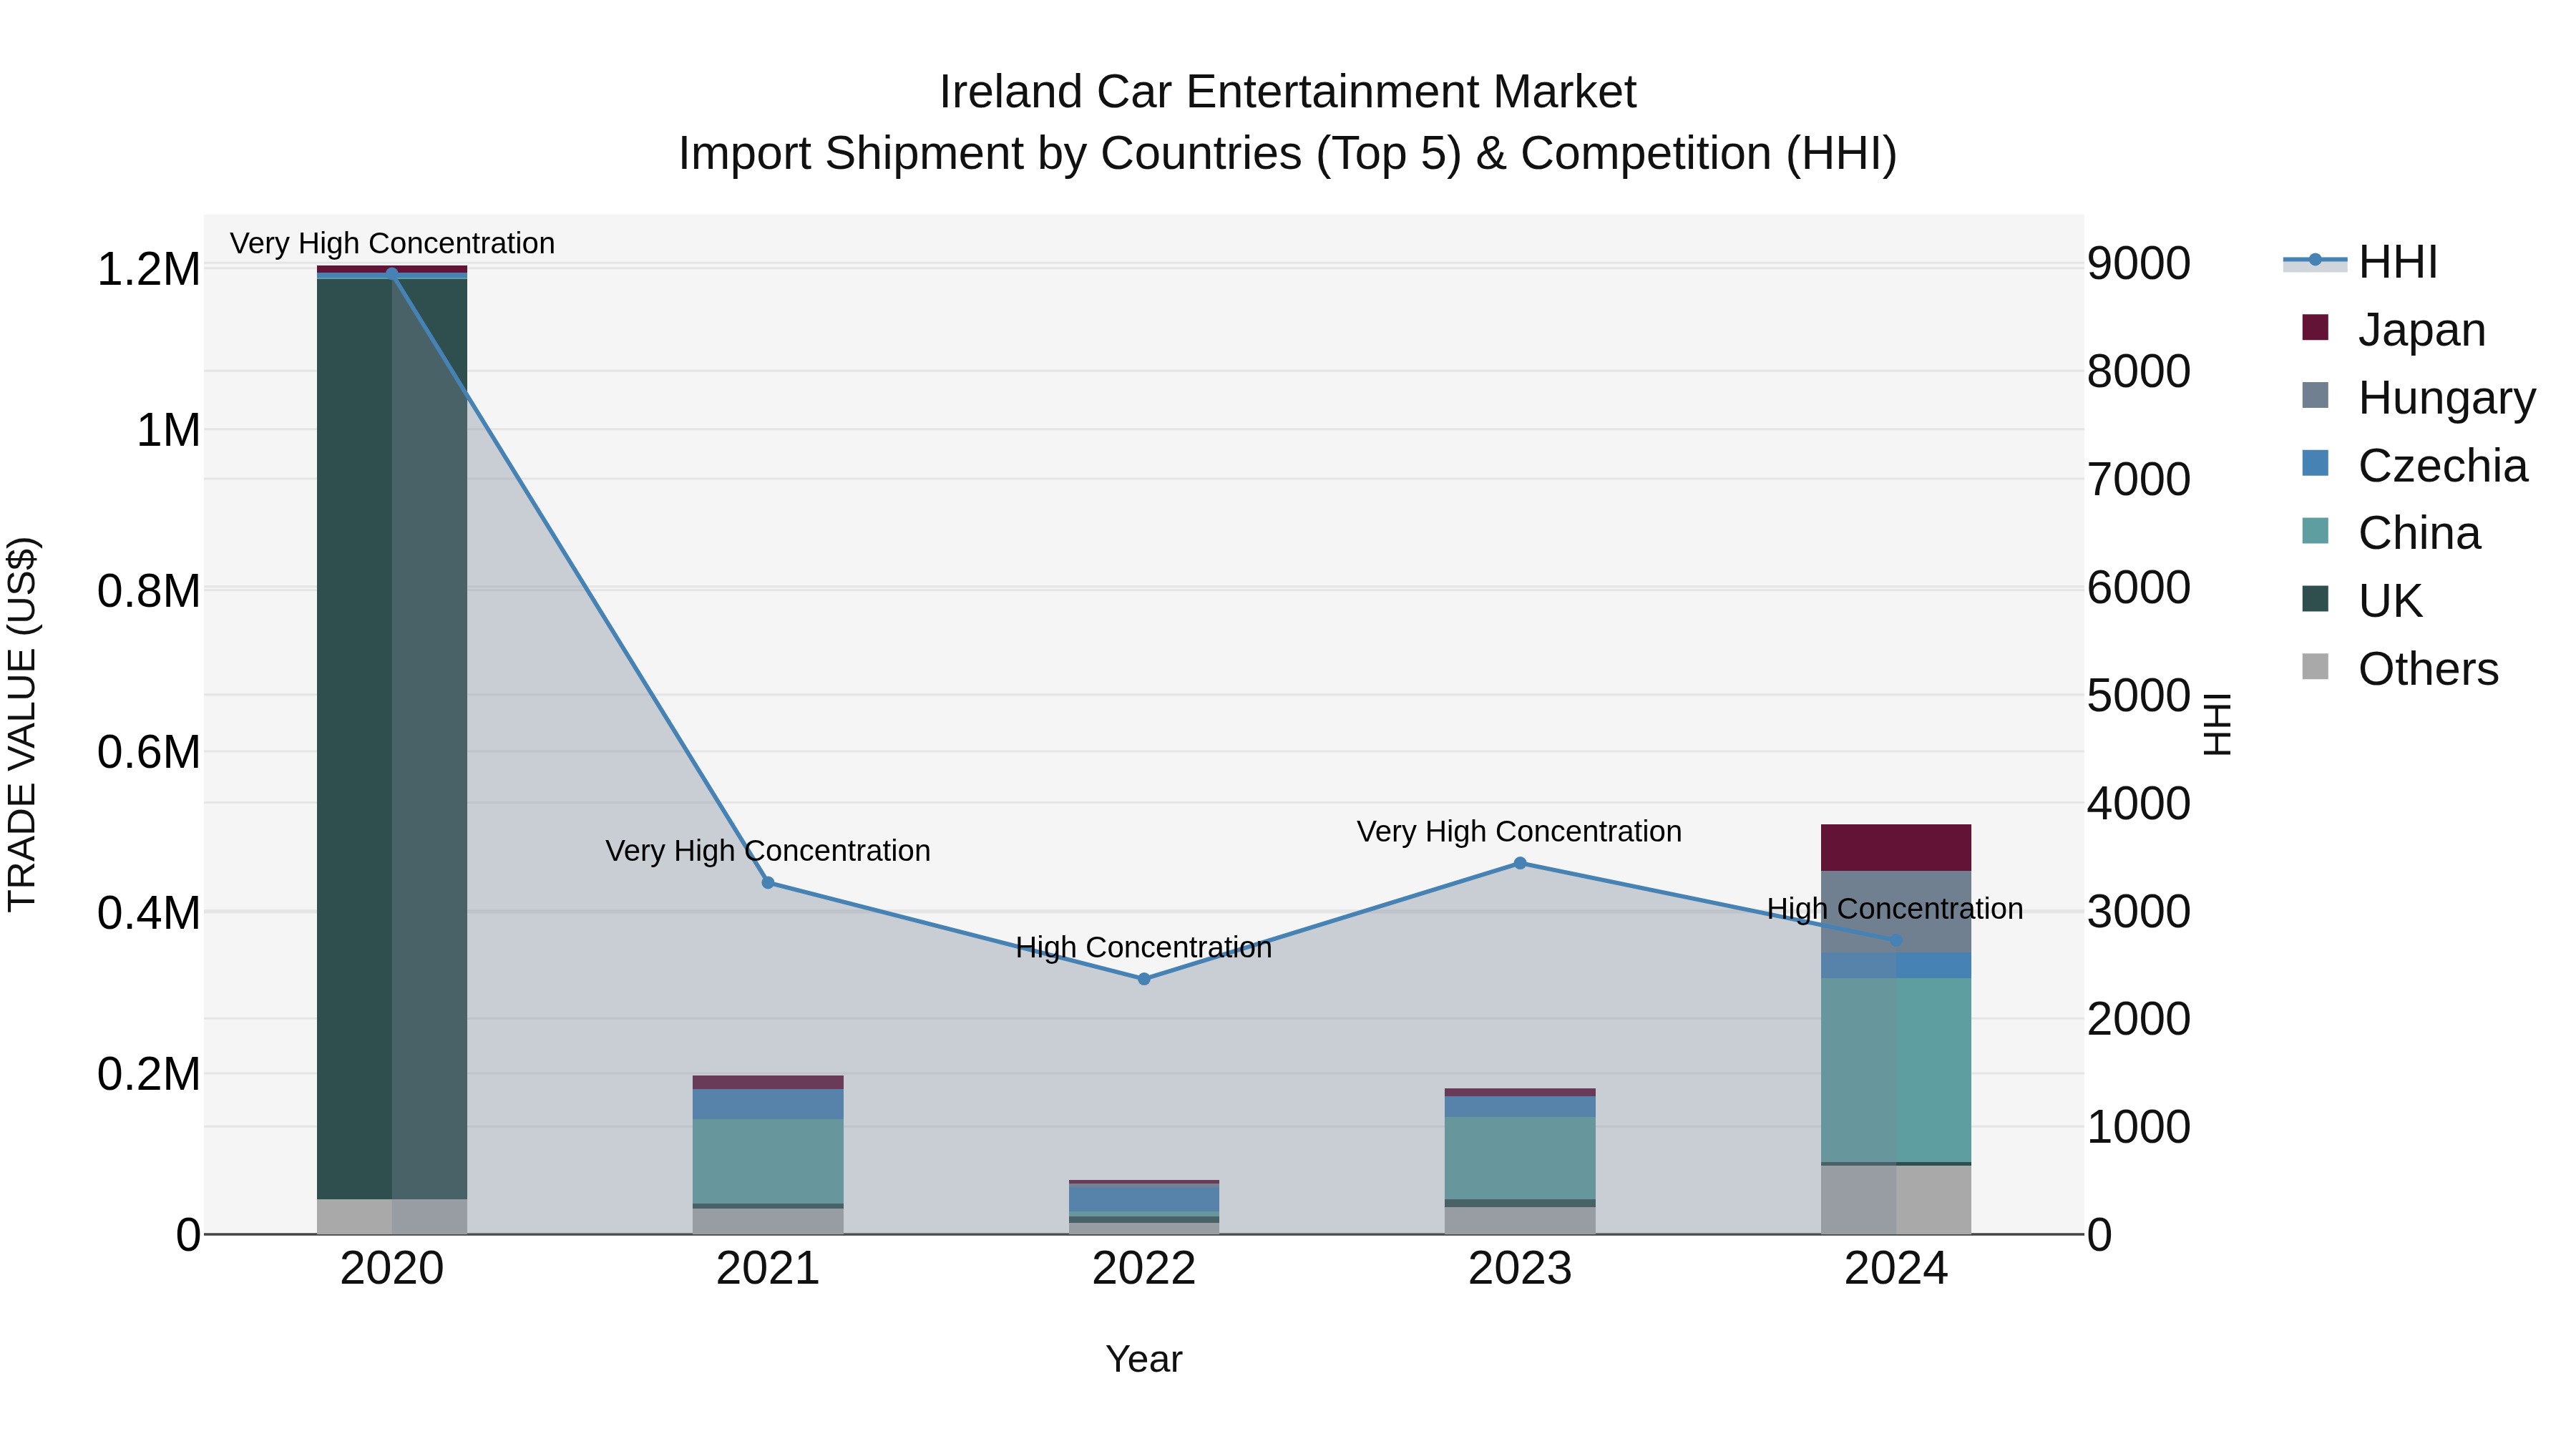Click the HHI data point for 2020
Image resolution: width=2576 pixels, height=1449 pixels.
[392, 273]
